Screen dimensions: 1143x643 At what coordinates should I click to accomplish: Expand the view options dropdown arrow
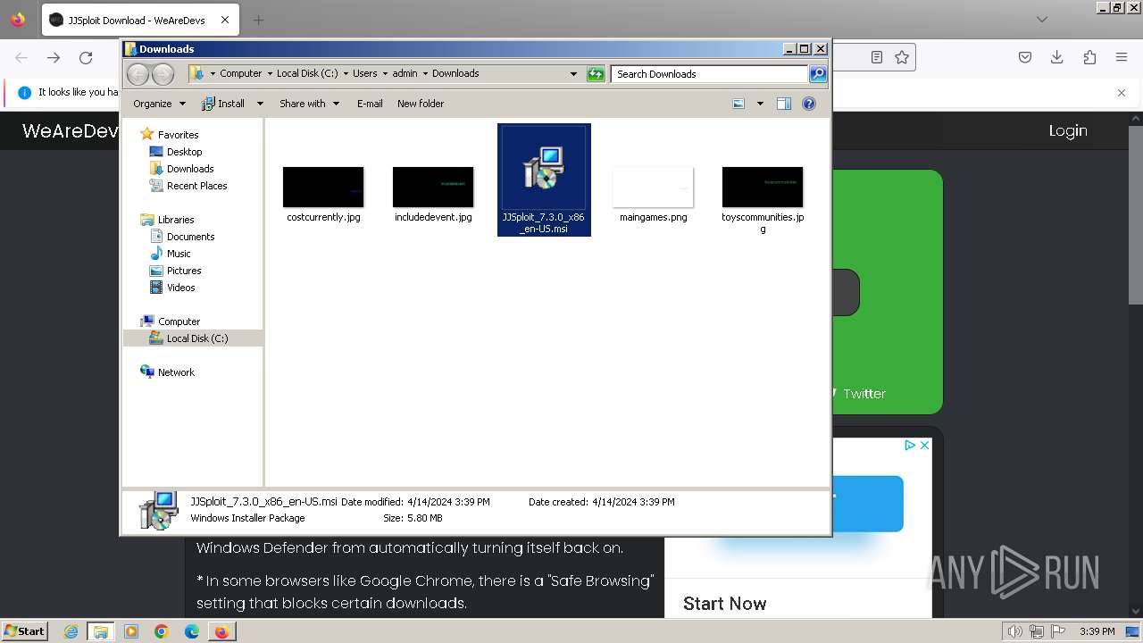coord(760,104)
